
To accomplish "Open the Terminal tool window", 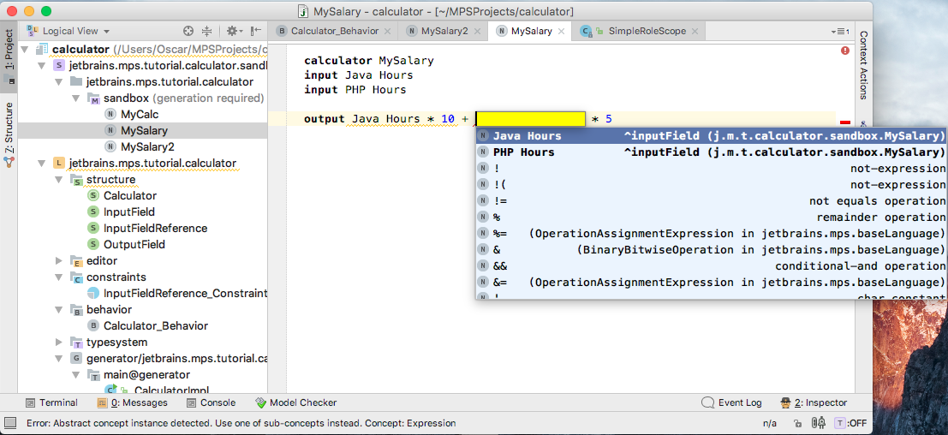I will click(x=52, y=402).
